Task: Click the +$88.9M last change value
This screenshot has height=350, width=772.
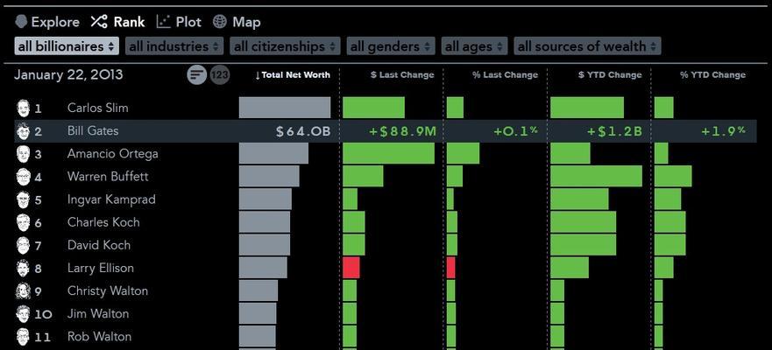Action: pyautogui.click(x=401, y=132)
